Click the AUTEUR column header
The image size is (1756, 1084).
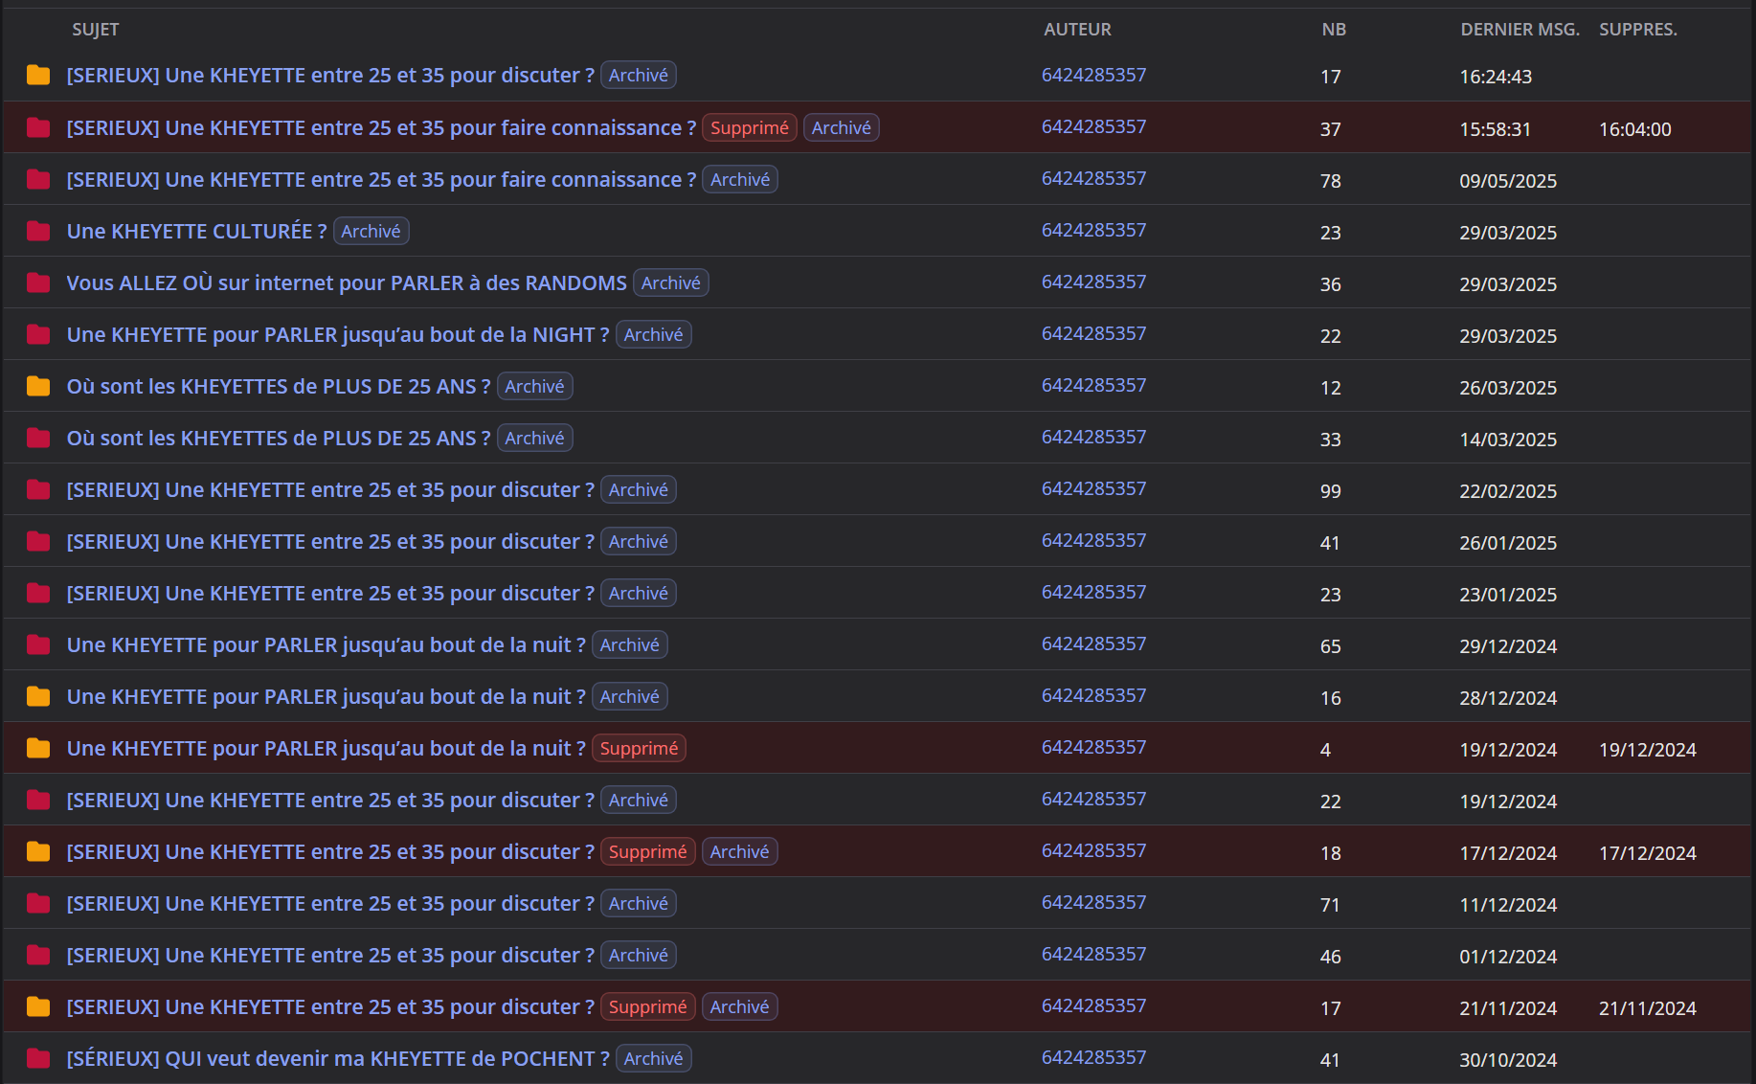[x=1077, y=30]
